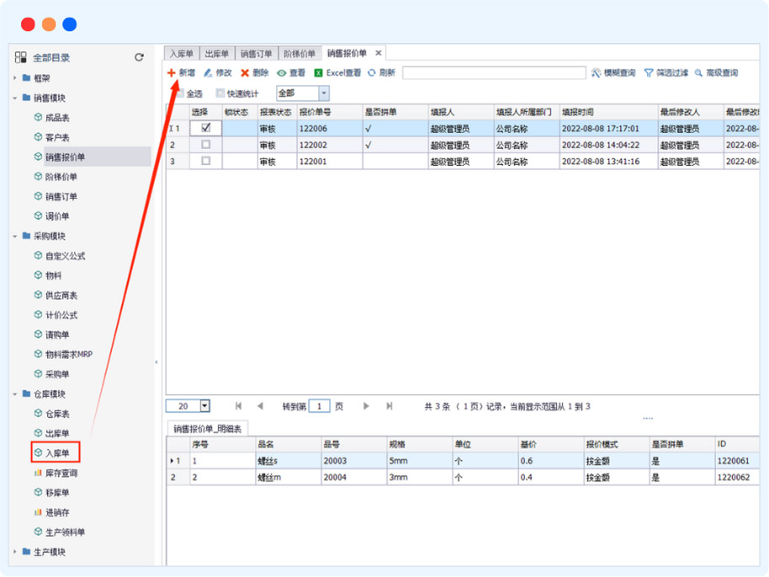Click the 筛选过滤 funnel filter icon
The image size is (769, 577).
pyautogui.click(x=649, y=73)
